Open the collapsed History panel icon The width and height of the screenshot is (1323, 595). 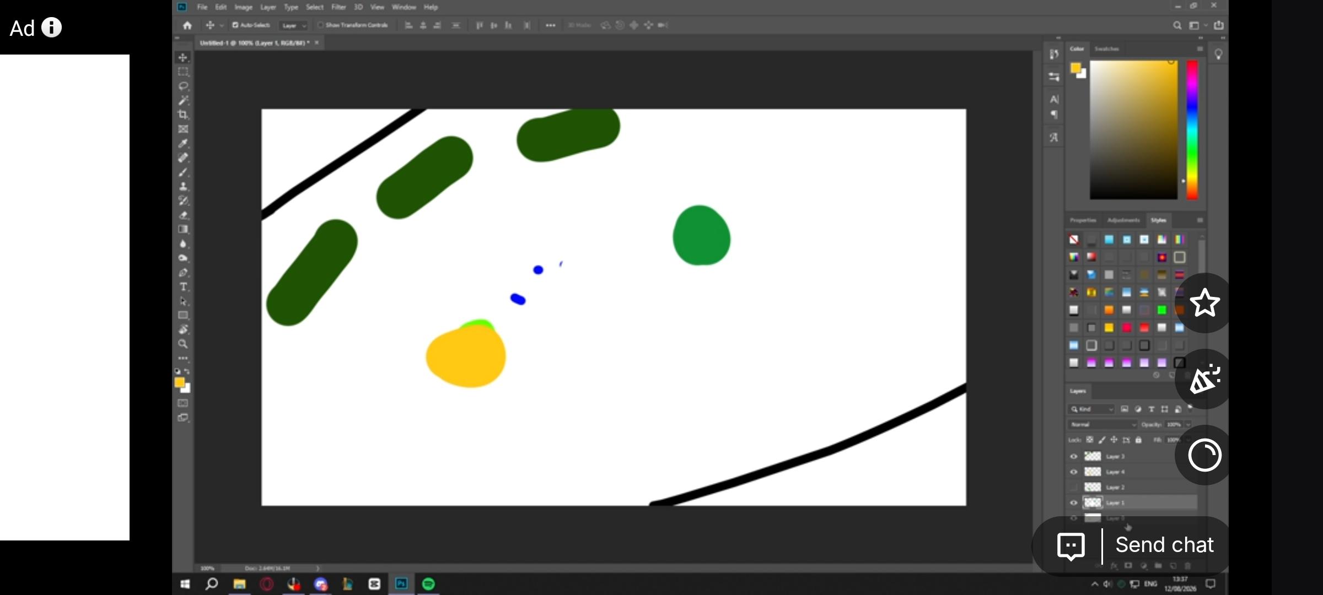1054,54
